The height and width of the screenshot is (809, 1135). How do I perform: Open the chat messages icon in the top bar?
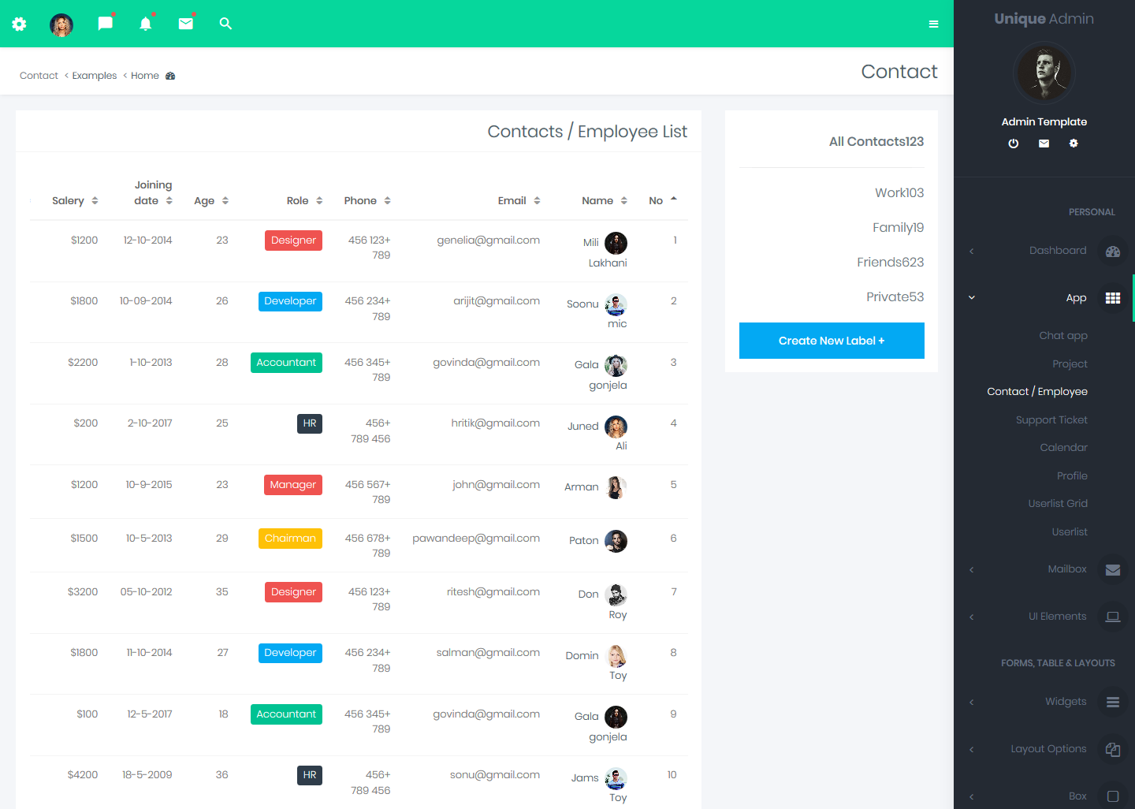tap(106, 24)
